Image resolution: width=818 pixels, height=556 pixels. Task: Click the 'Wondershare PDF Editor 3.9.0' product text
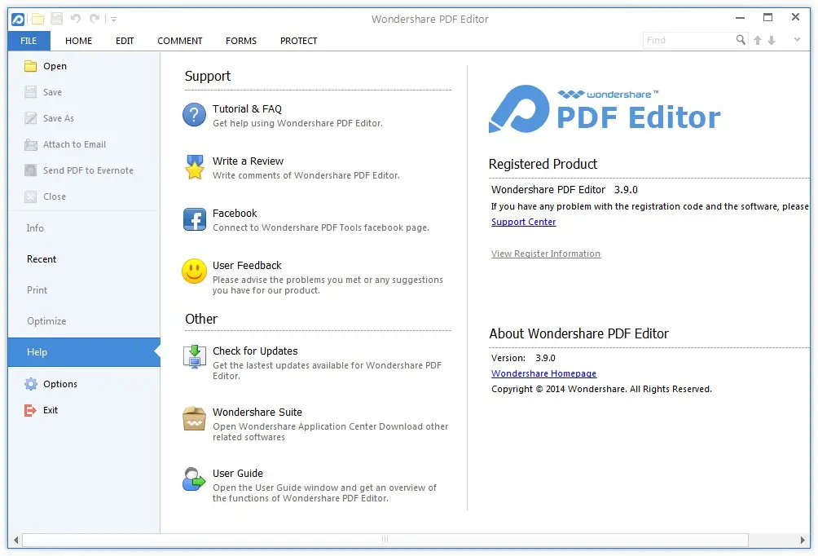point(565,189)
